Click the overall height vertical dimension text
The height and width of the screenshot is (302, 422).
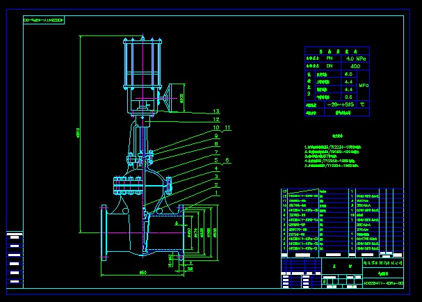tap(78, 132)
